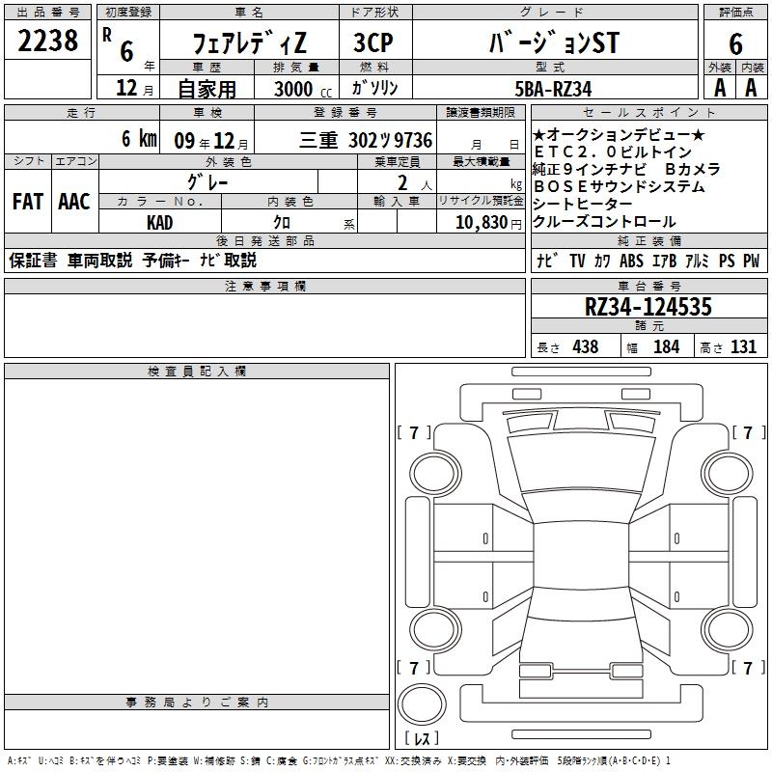Viewport: 772px width, 772px height.
Task: Select the chassis number RZ34-124535
Action: pos(648,307)
